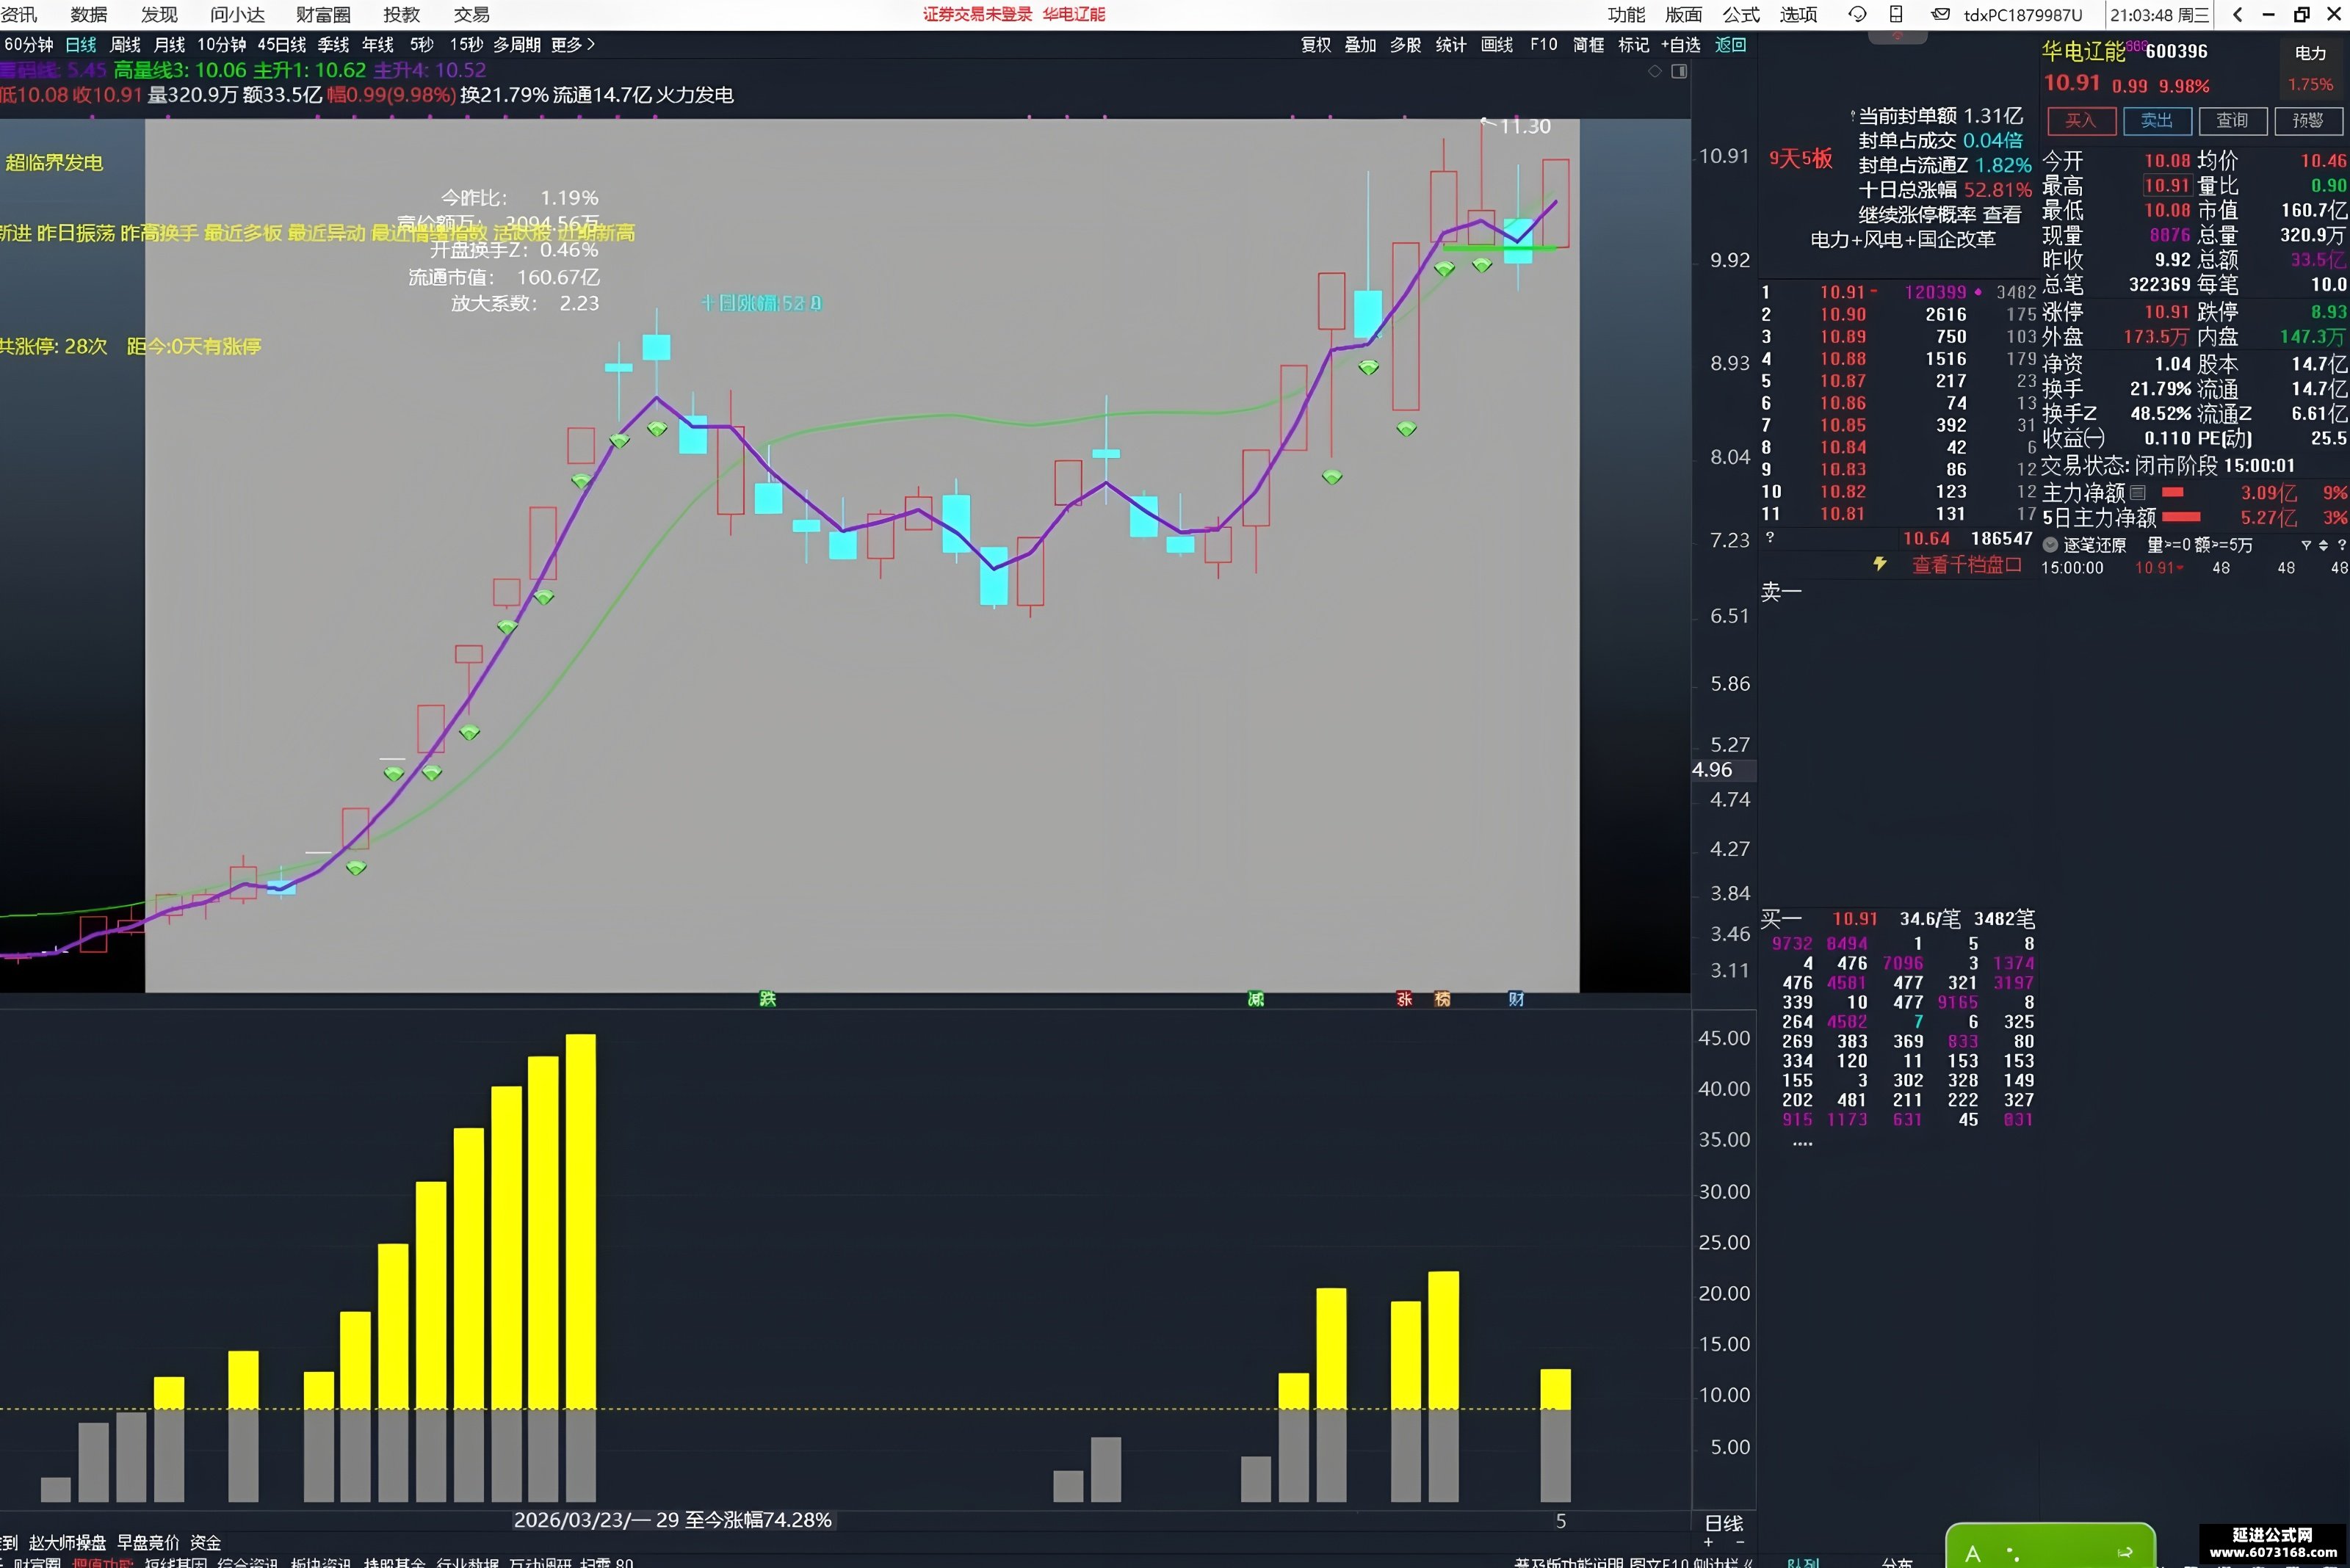Expand the 更多 period options
The width and height of the screenshot is (2350, 1568).
pos(572,44)
